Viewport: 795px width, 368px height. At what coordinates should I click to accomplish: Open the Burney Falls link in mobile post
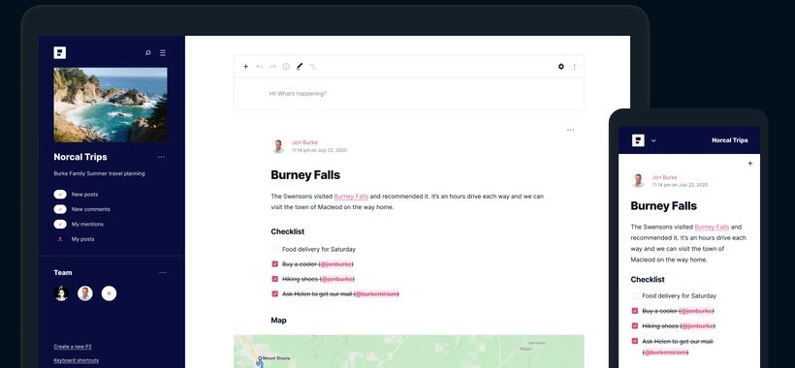712,227
